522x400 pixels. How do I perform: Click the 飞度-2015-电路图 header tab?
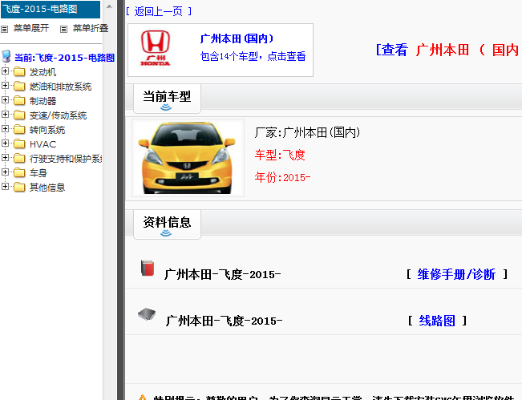pos(51,9)
